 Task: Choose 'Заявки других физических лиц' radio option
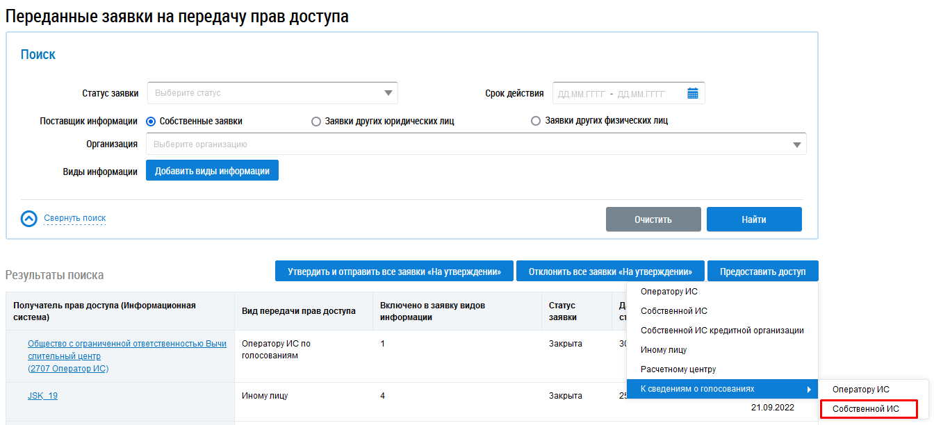coord(536,121)
